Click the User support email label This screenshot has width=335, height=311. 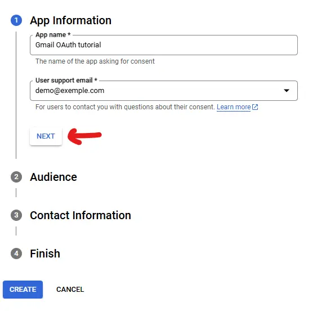[x=66, y=81]
